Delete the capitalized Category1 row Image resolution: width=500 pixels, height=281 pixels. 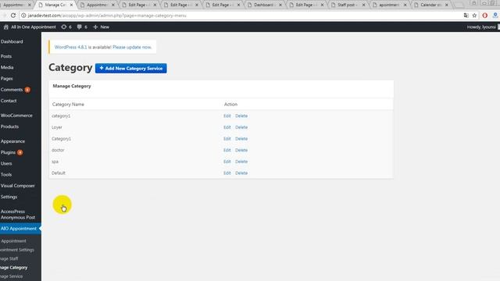point(241,139)
